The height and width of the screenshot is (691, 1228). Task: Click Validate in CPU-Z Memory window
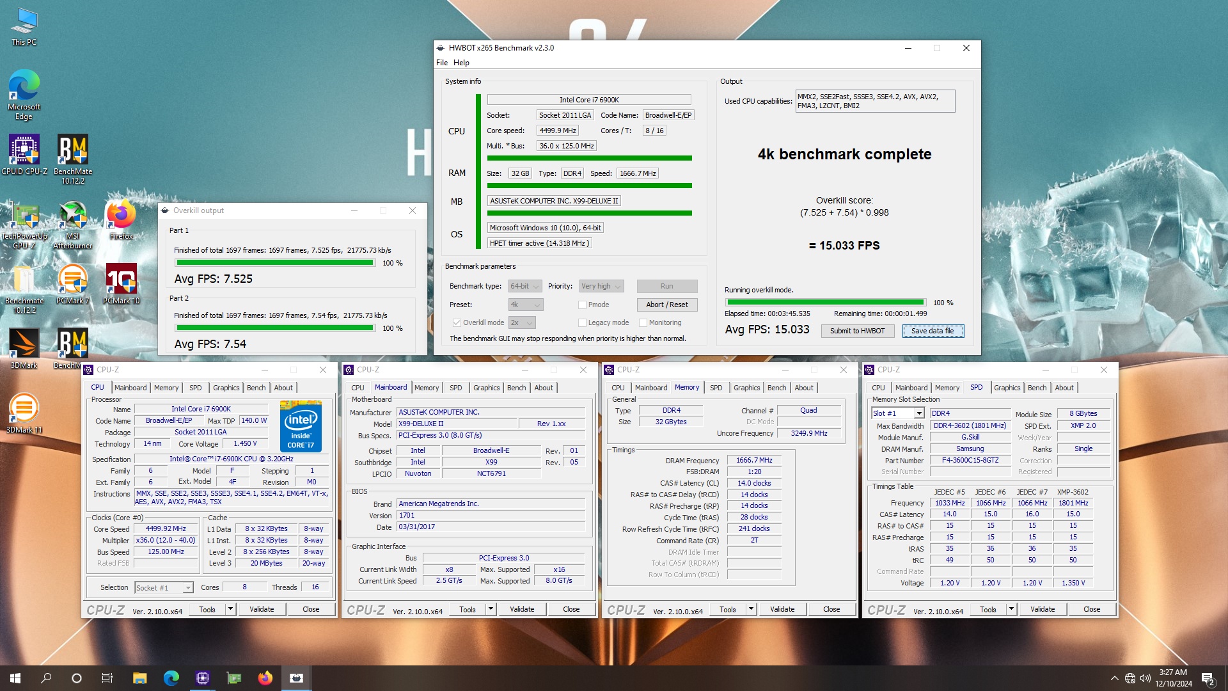(x=782, y=609)
